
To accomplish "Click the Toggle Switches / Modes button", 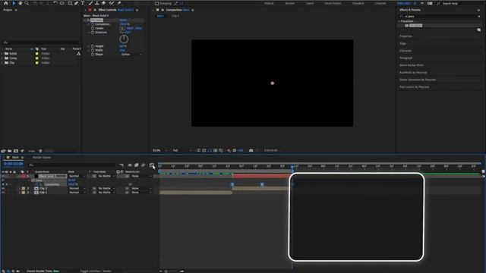I will pyautogui.click(x=96, y=271).
